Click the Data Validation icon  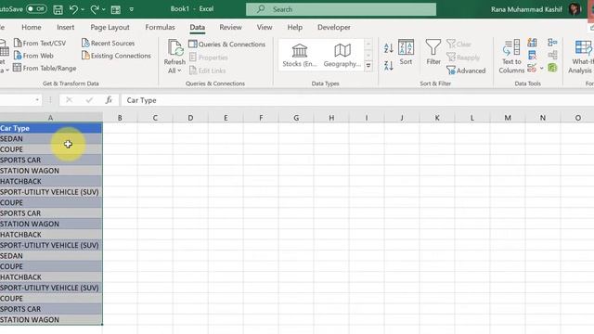(532, 68)
